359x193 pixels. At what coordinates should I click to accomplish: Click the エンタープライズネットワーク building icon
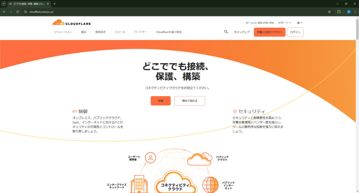[139, 184]
